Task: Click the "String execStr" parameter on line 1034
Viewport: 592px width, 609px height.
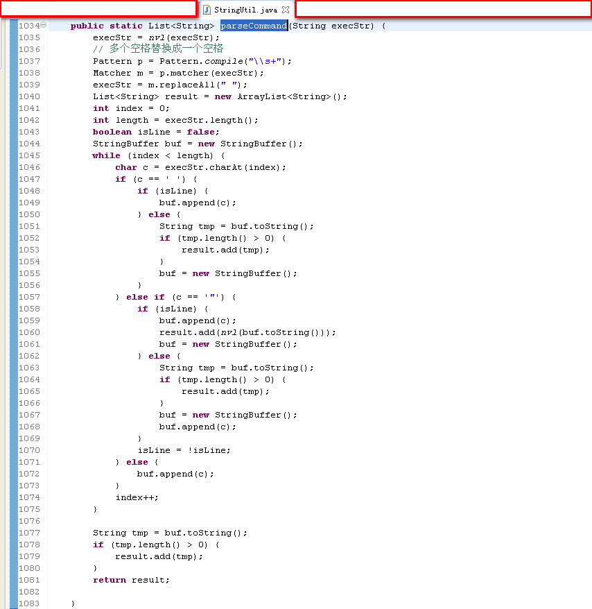Action: (x=333, y=26)
